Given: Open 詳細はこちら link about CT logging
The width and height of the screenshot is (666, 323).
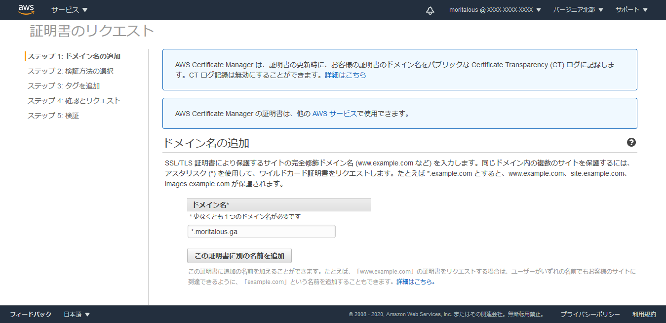Looking at the screenshot, I should [x=346, y=76].
